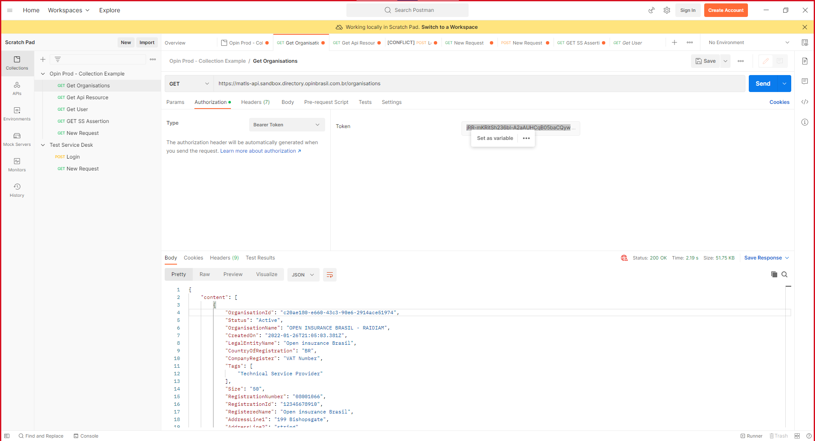
Task: Click the plus icon to create collection
Action: point(43,59)
